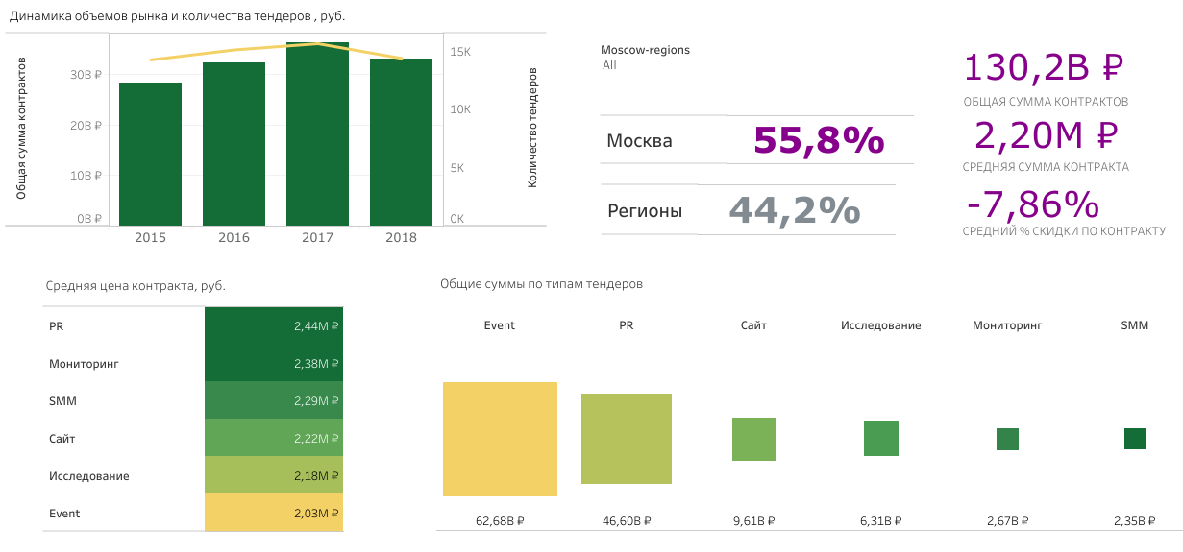Select the small dark green SMM square
Image resolution: width=1183 pixels, height=552 pixels.
click(1135, 439)
